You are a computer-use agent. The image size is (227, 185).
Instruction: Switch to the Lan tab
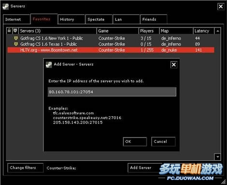coord(126,19)
